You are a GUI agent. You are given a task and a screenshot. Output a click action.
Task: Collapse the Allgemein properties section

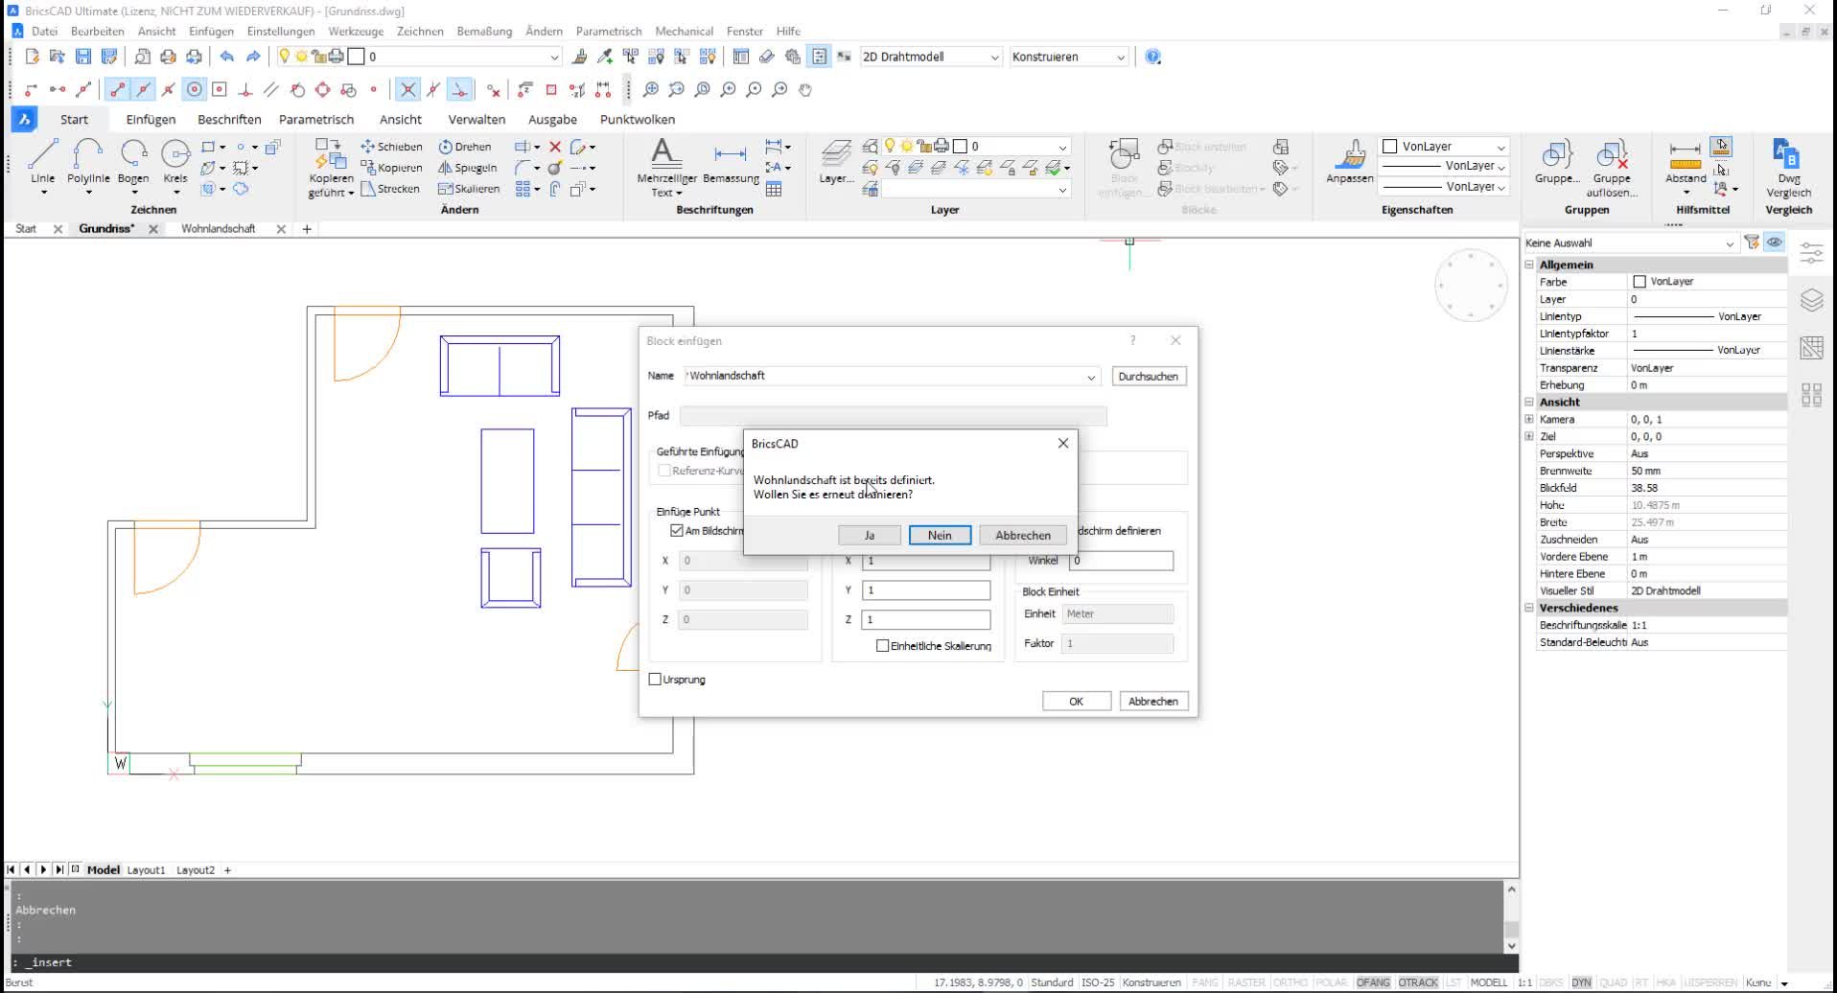(x=1529, y=265)
